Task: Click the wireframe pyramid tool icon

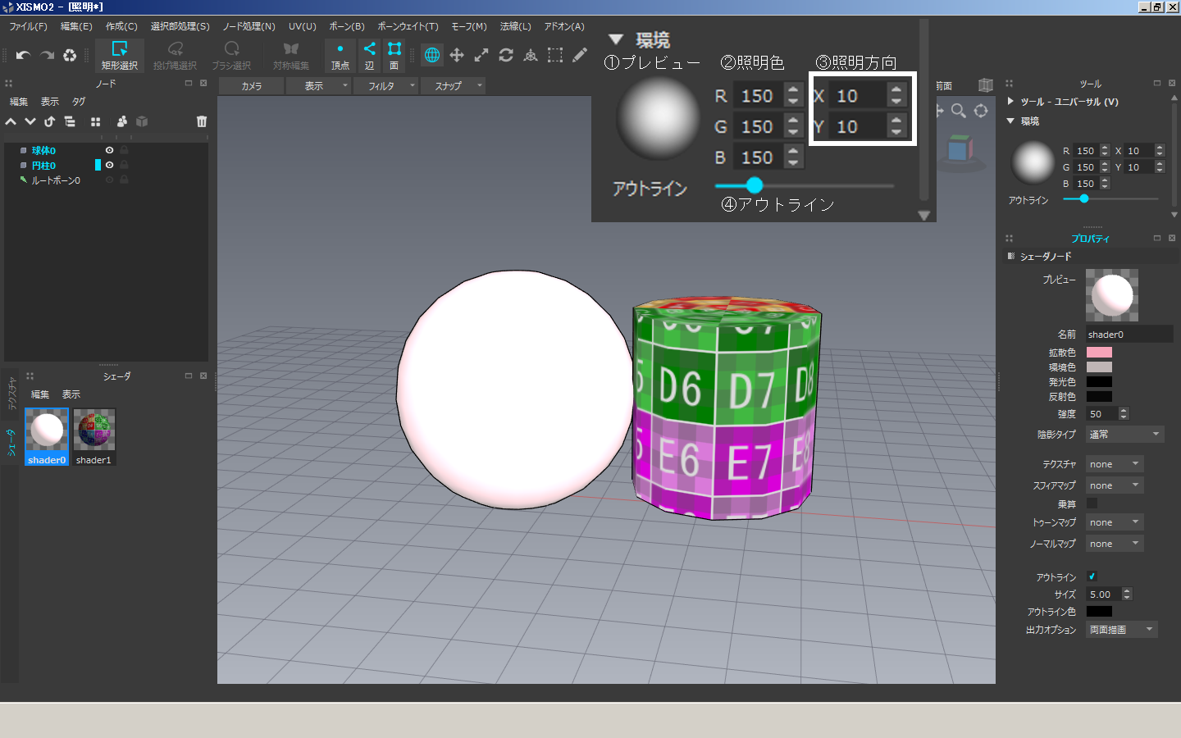Action: pos(531,55)
